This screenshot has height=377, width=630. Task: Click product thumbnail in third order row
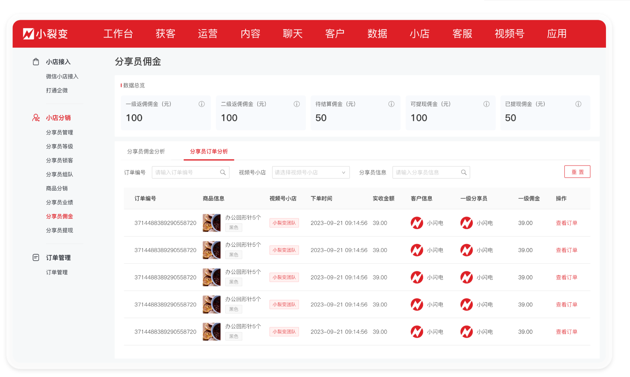[x=211, y=277]
